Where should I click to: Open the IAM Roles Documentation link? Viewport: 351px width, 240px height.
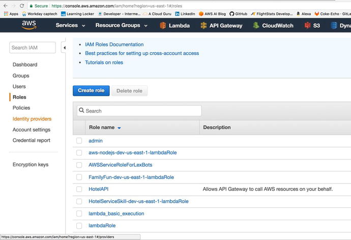click(114, 45)
